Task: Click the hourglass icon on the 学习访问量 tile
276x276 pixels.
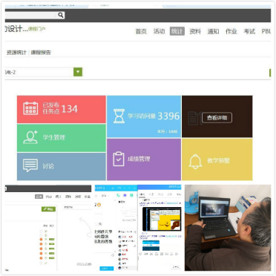Action: coord(119,116)
